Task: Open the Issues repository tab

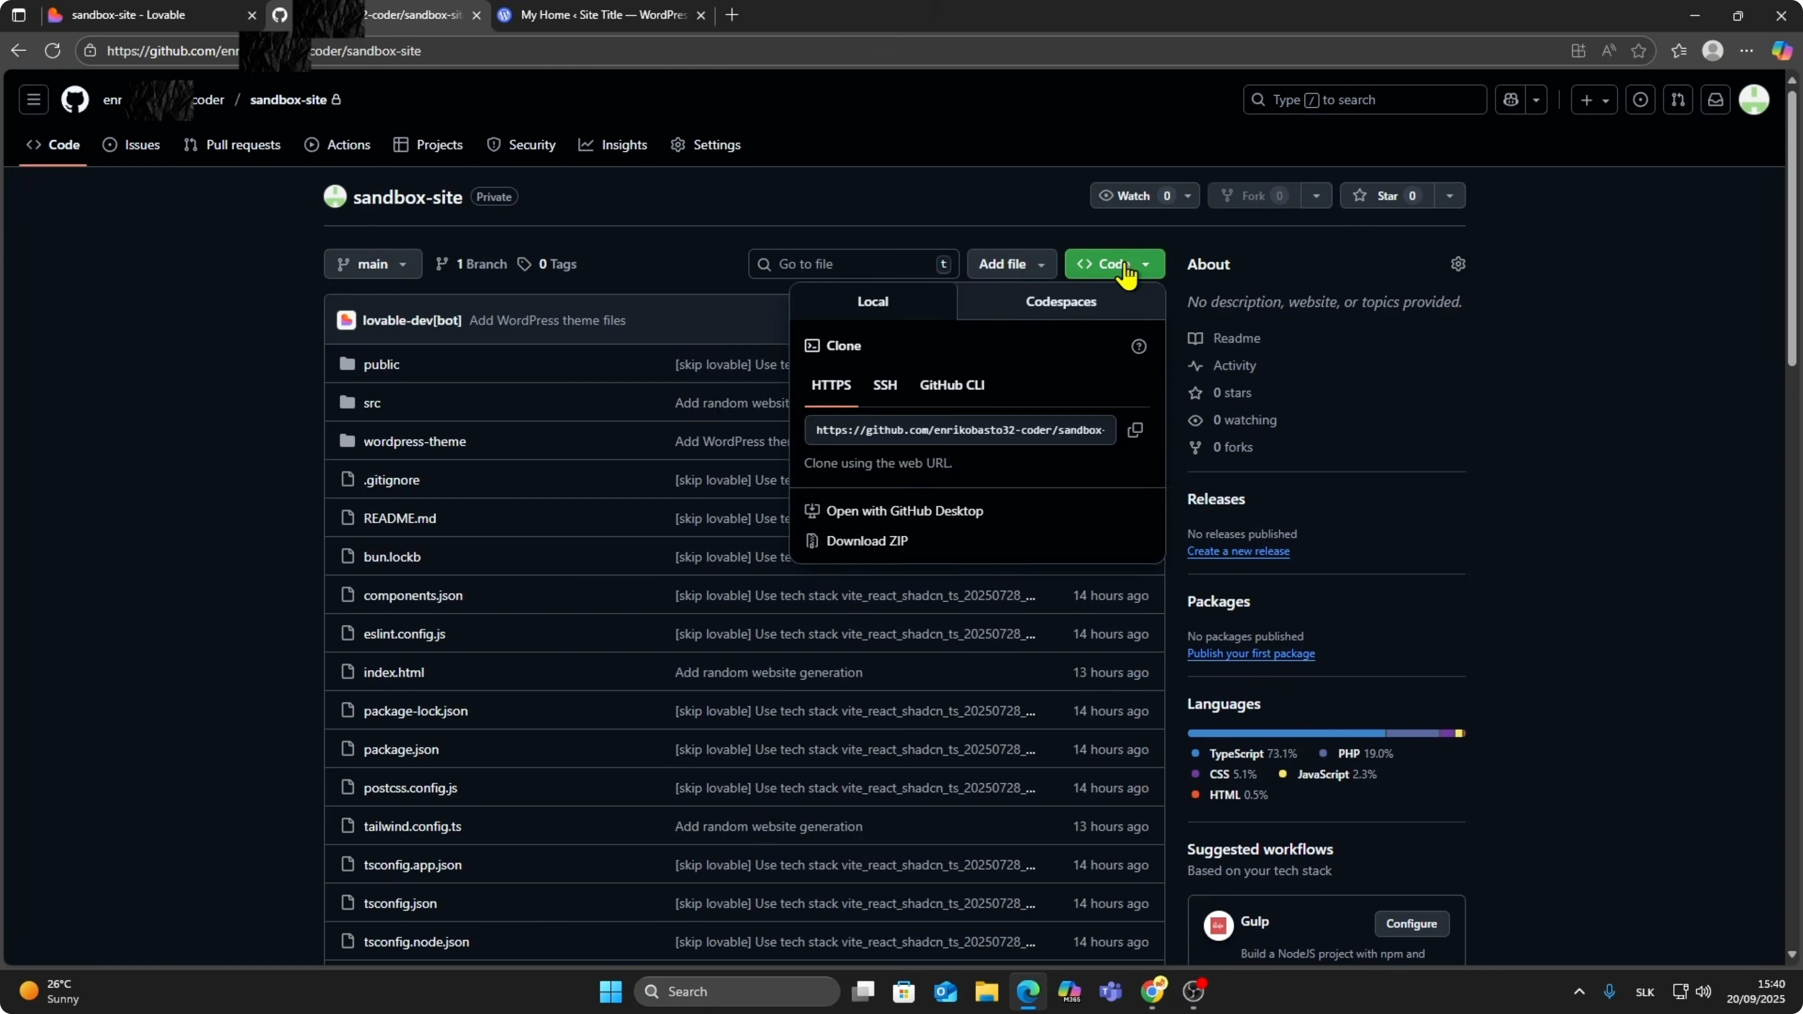Action: (x=131, y=145)
